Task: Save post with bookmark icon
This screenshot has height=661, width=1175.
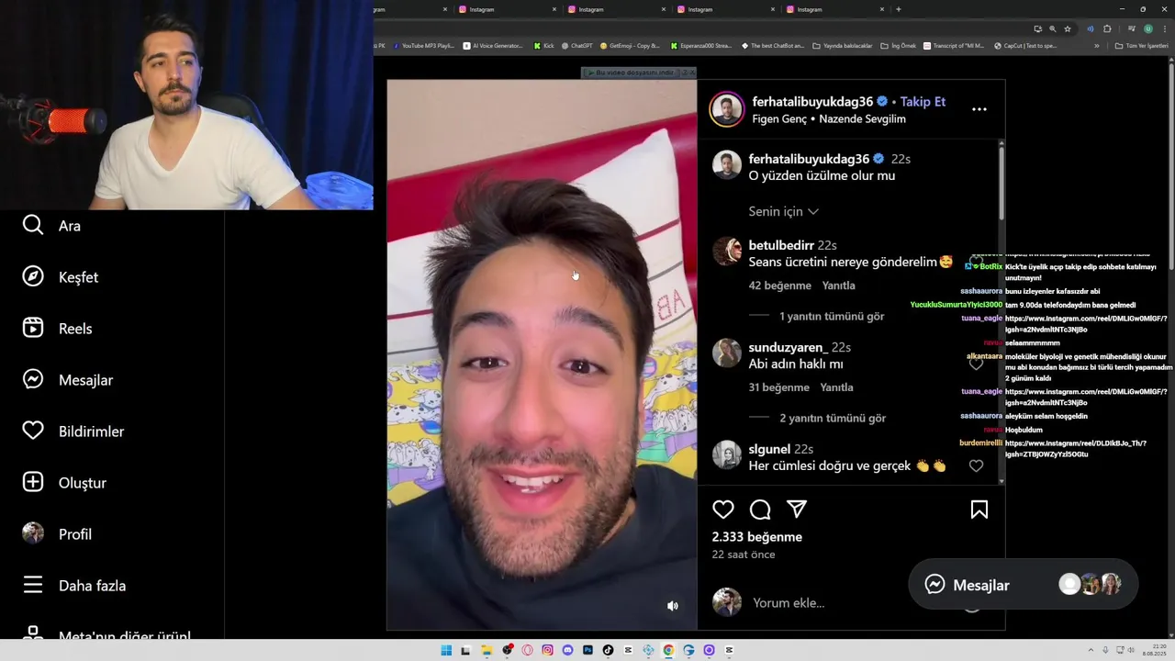Action: [979, 510]
